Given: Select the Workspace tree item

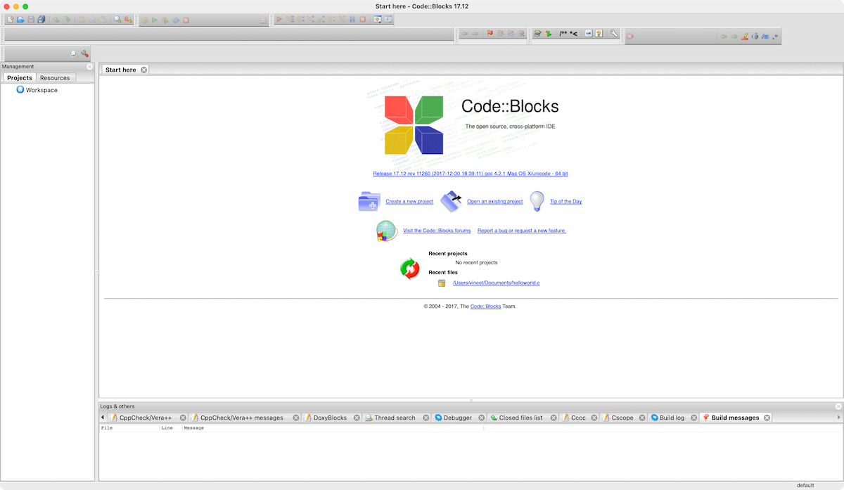Looking at the screenshot, I should click(x=41, y=90).
